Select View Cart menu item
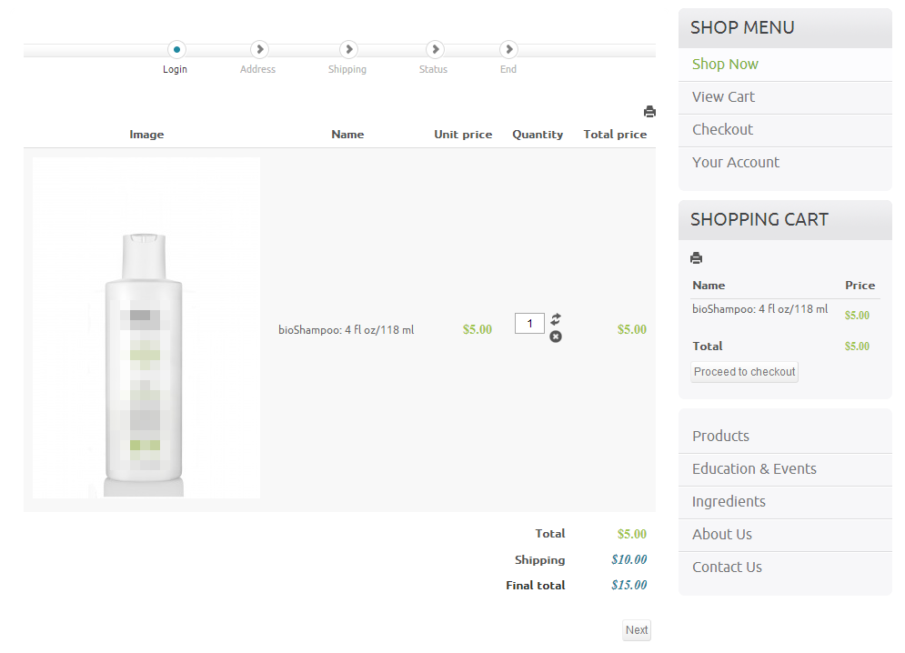The image size is (905, 653). 723,96
